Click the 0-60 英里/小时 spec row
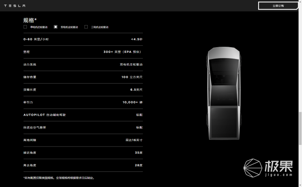This screenshot has height=187, width=302. click(83, 39)
